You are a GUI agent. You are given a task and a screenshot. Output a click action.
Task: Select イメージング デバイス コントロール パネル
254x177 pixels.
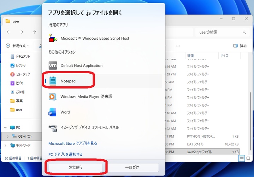click(104, 128)
